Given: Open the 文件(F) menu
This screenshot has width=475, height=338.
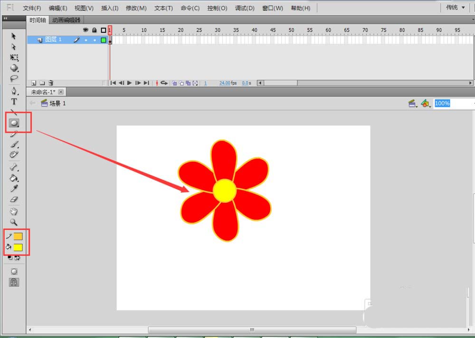Looking at the screenshot, I should tap(32, 8).
